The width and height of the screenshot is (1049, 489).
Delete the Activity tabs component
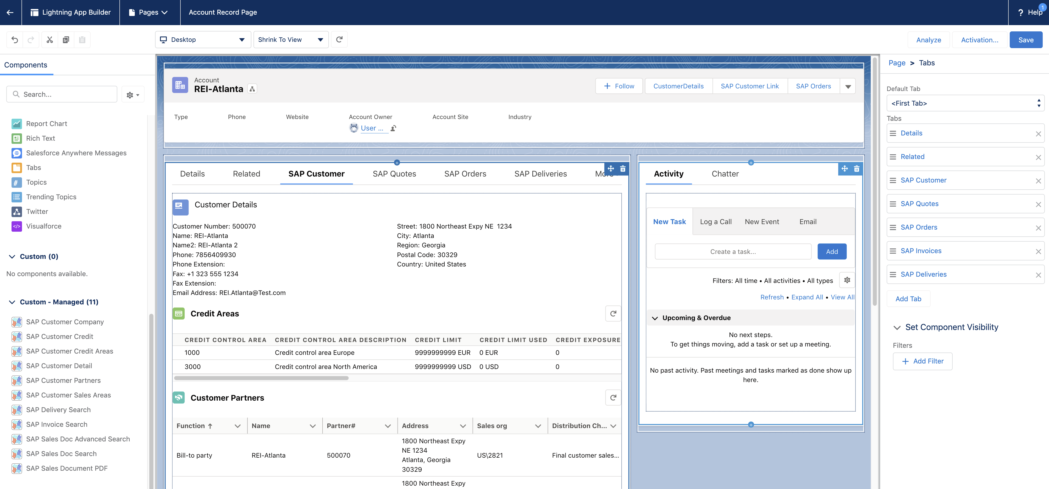point(856,168)
